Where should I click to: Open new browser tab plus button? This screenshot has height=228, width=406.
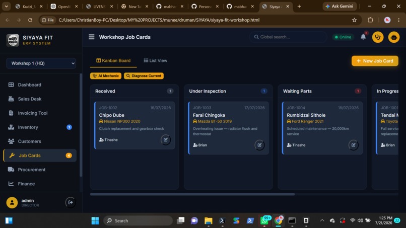(299, 7)
